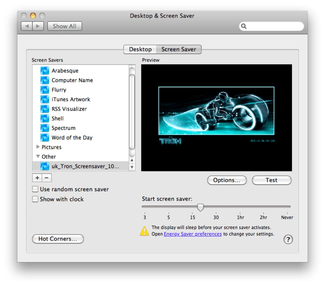Click the Spectrum screen saver icon
The width and height of the screenshot is (325, 286).
(45, 128)
